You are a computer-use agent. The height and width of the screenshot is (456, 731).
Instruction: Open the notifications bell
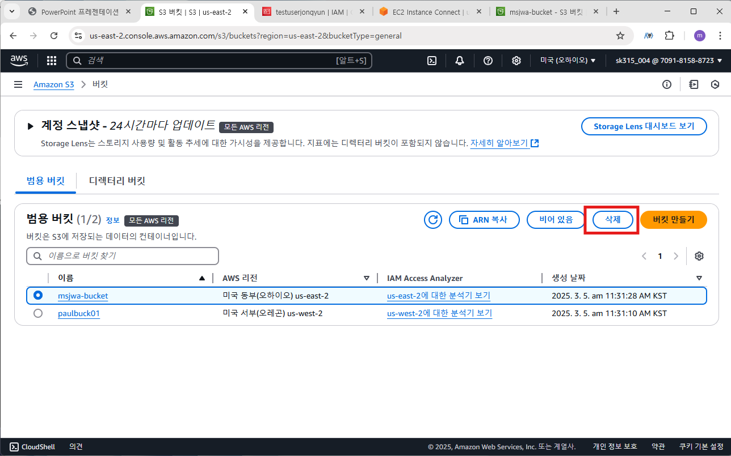(460, 61)
